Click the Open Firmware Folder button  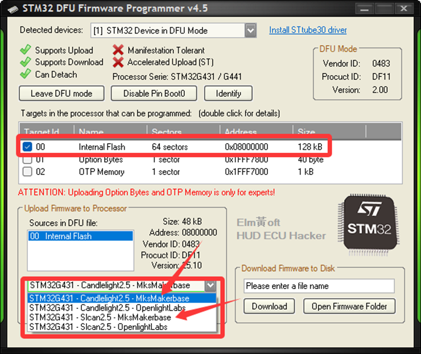point(349,306)
